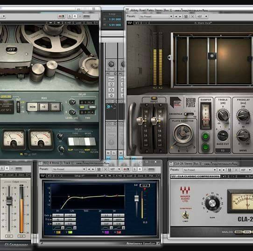Click Setup A label in REQ 4 toolbar
253x251 pixels.
coord(80,176)
